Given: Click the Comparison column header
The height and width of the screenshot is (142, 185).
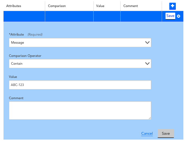Looking at the screenshot, I should tap(57, 6).
